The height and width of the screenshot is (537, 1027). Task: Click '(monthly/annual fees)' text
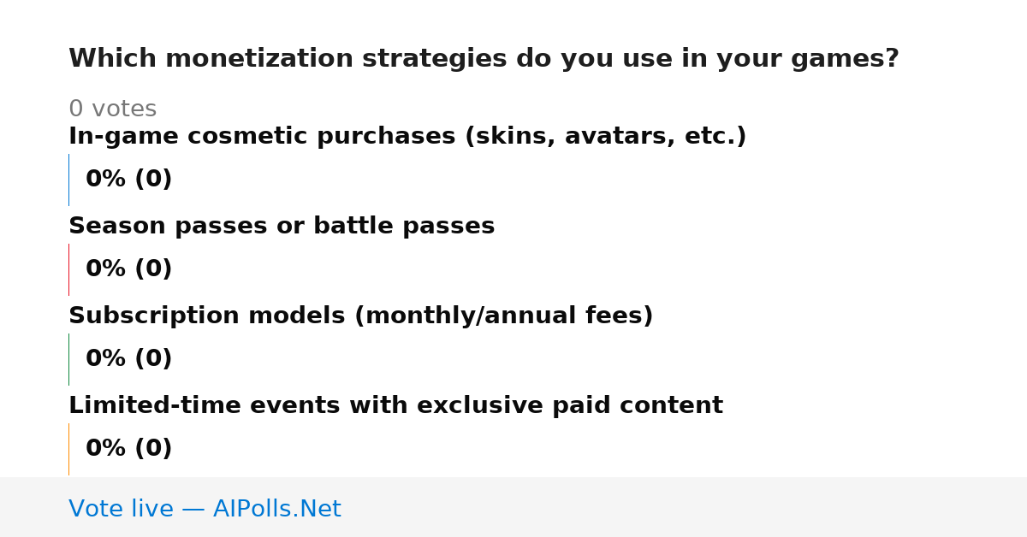503,316
